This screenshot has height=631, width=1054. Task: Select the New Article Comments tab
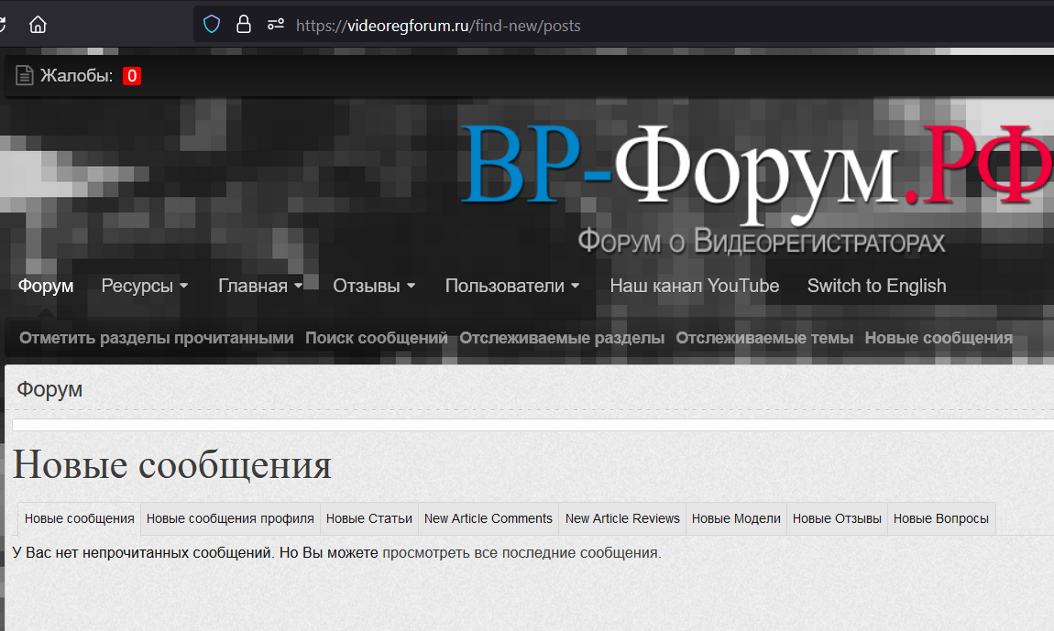(x=489, y=518)
